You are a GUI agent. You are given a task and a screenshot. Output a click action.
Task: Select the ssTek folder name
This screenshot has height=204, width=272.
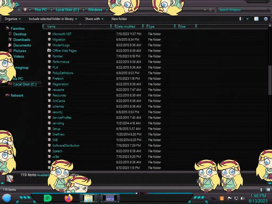coord(56,157)
